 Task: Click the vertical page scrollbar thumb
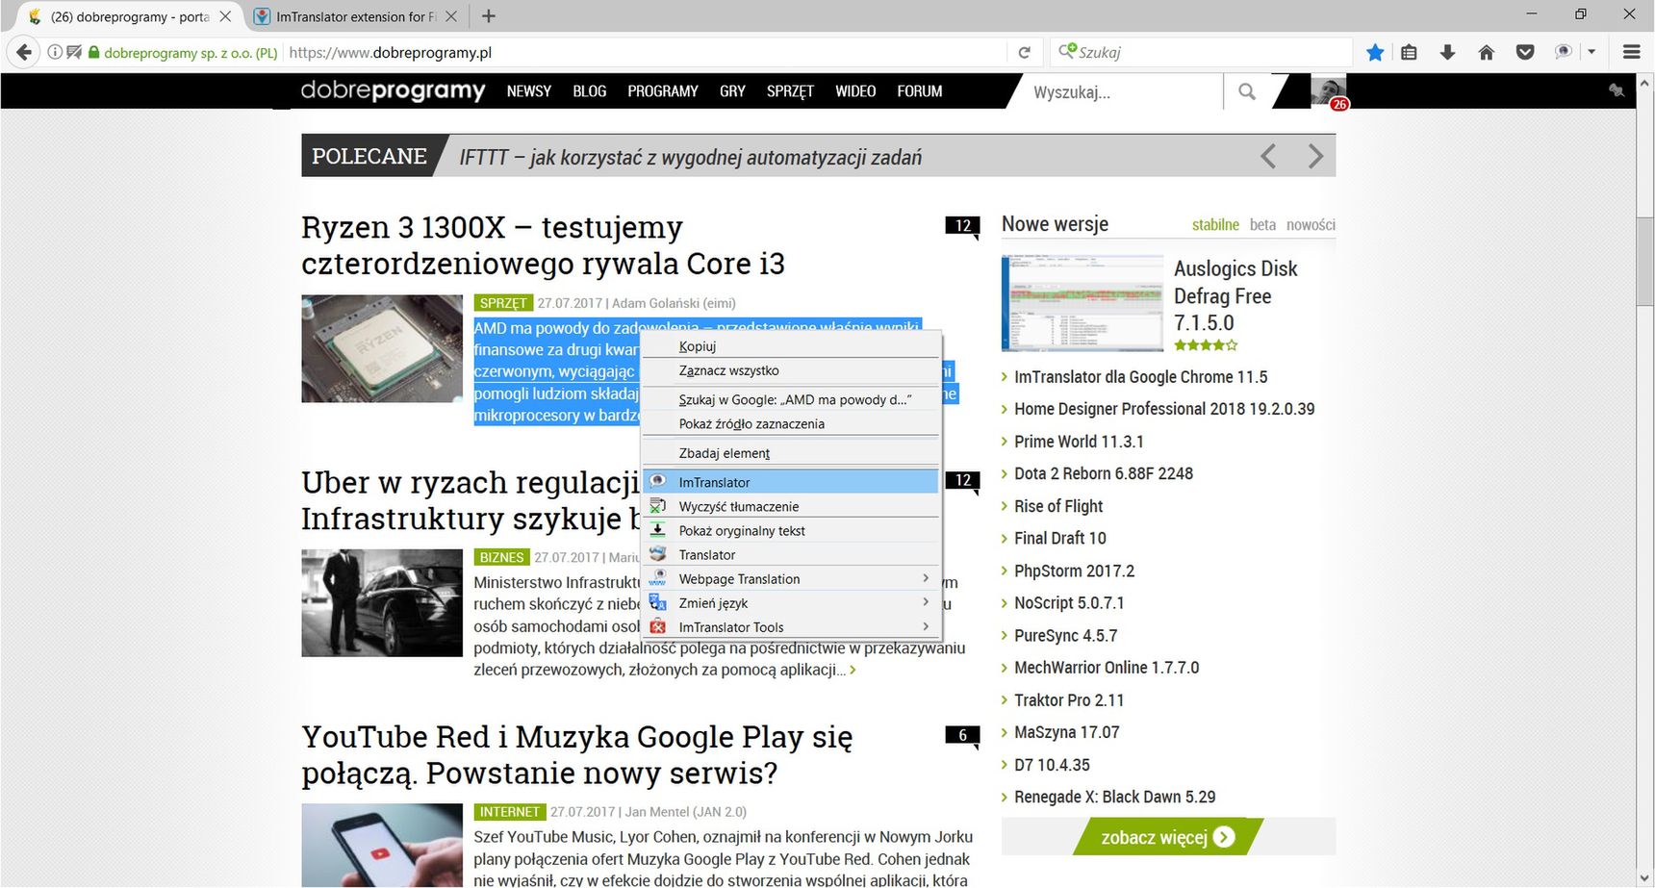point(1644,262)
